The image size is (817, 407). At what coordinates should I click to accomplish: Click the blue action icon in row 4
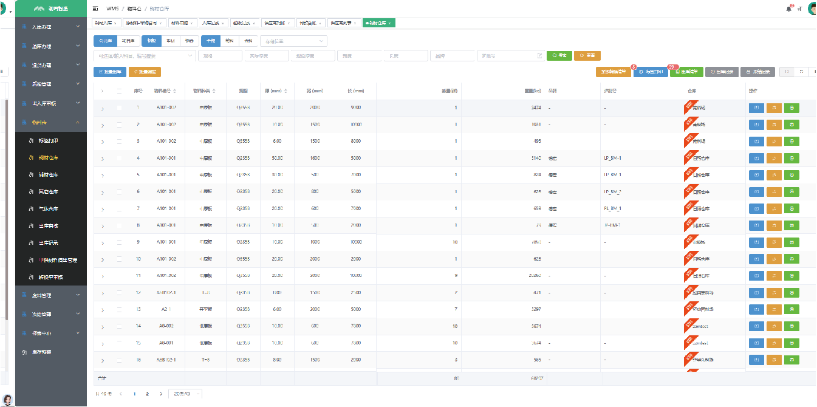tap(756, 159)
